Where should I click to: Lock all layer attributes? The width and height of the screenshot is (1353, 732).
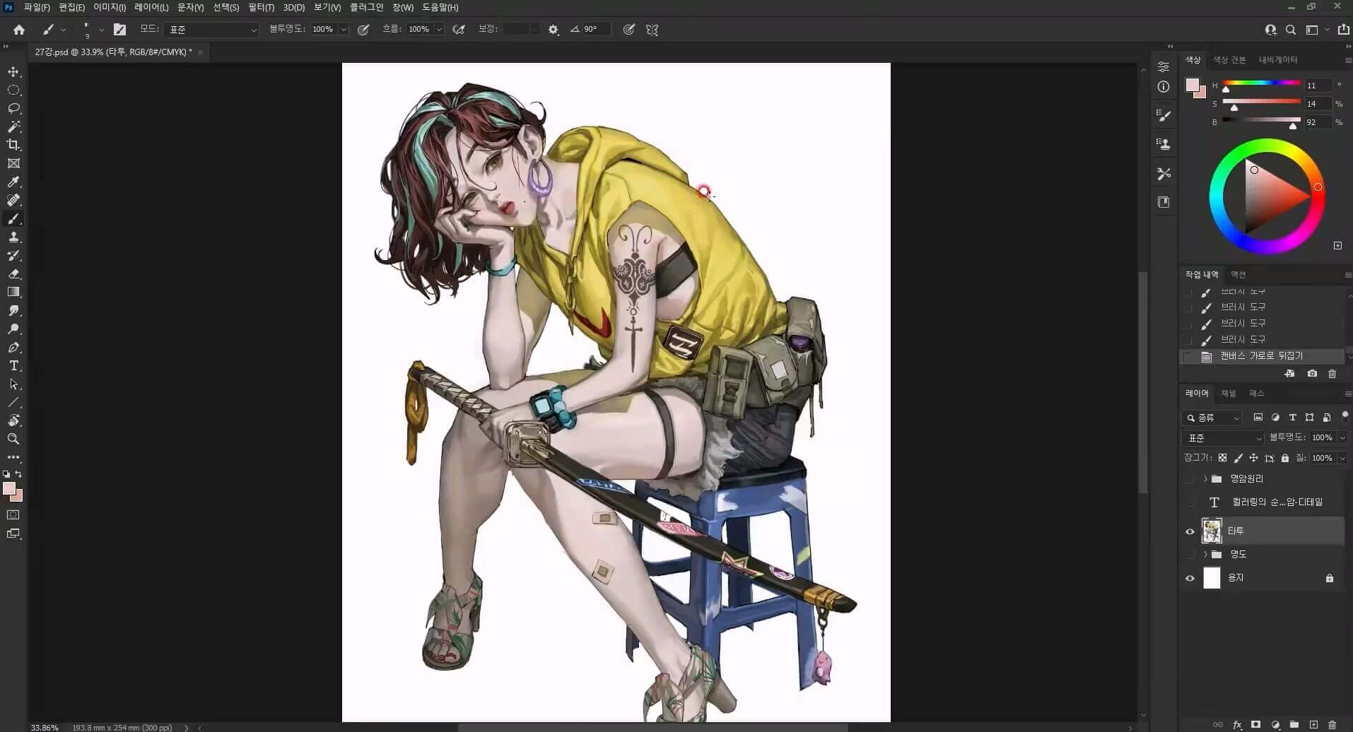(x=1285, y=458)
